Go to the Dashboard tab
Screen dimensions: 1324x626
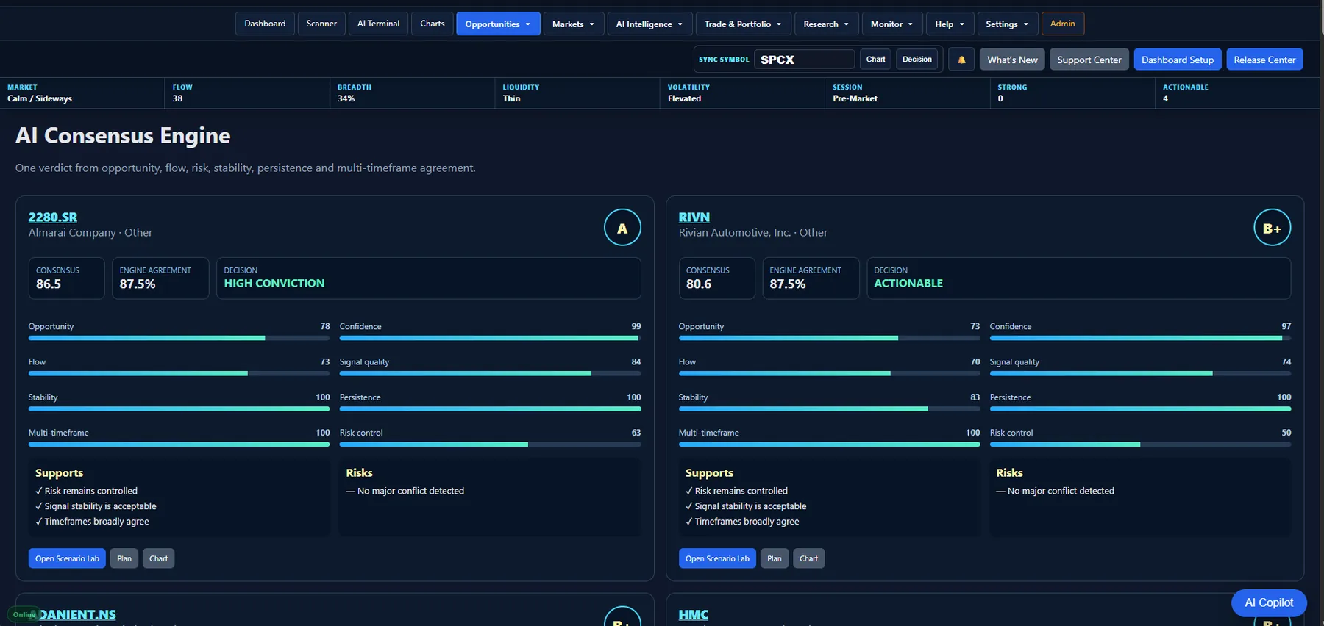265,24
